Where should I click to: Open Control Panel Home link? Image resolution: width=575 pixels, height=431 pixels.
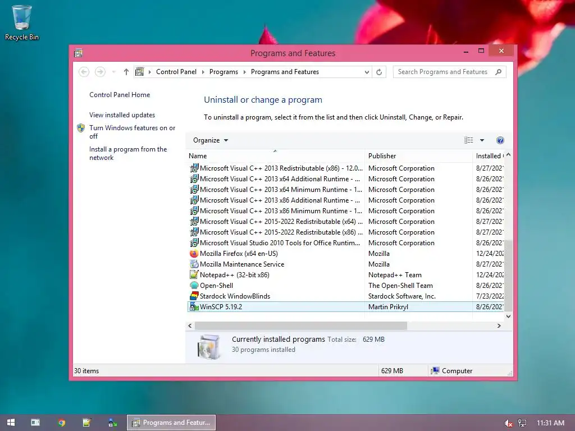click(x=120, y=94)
